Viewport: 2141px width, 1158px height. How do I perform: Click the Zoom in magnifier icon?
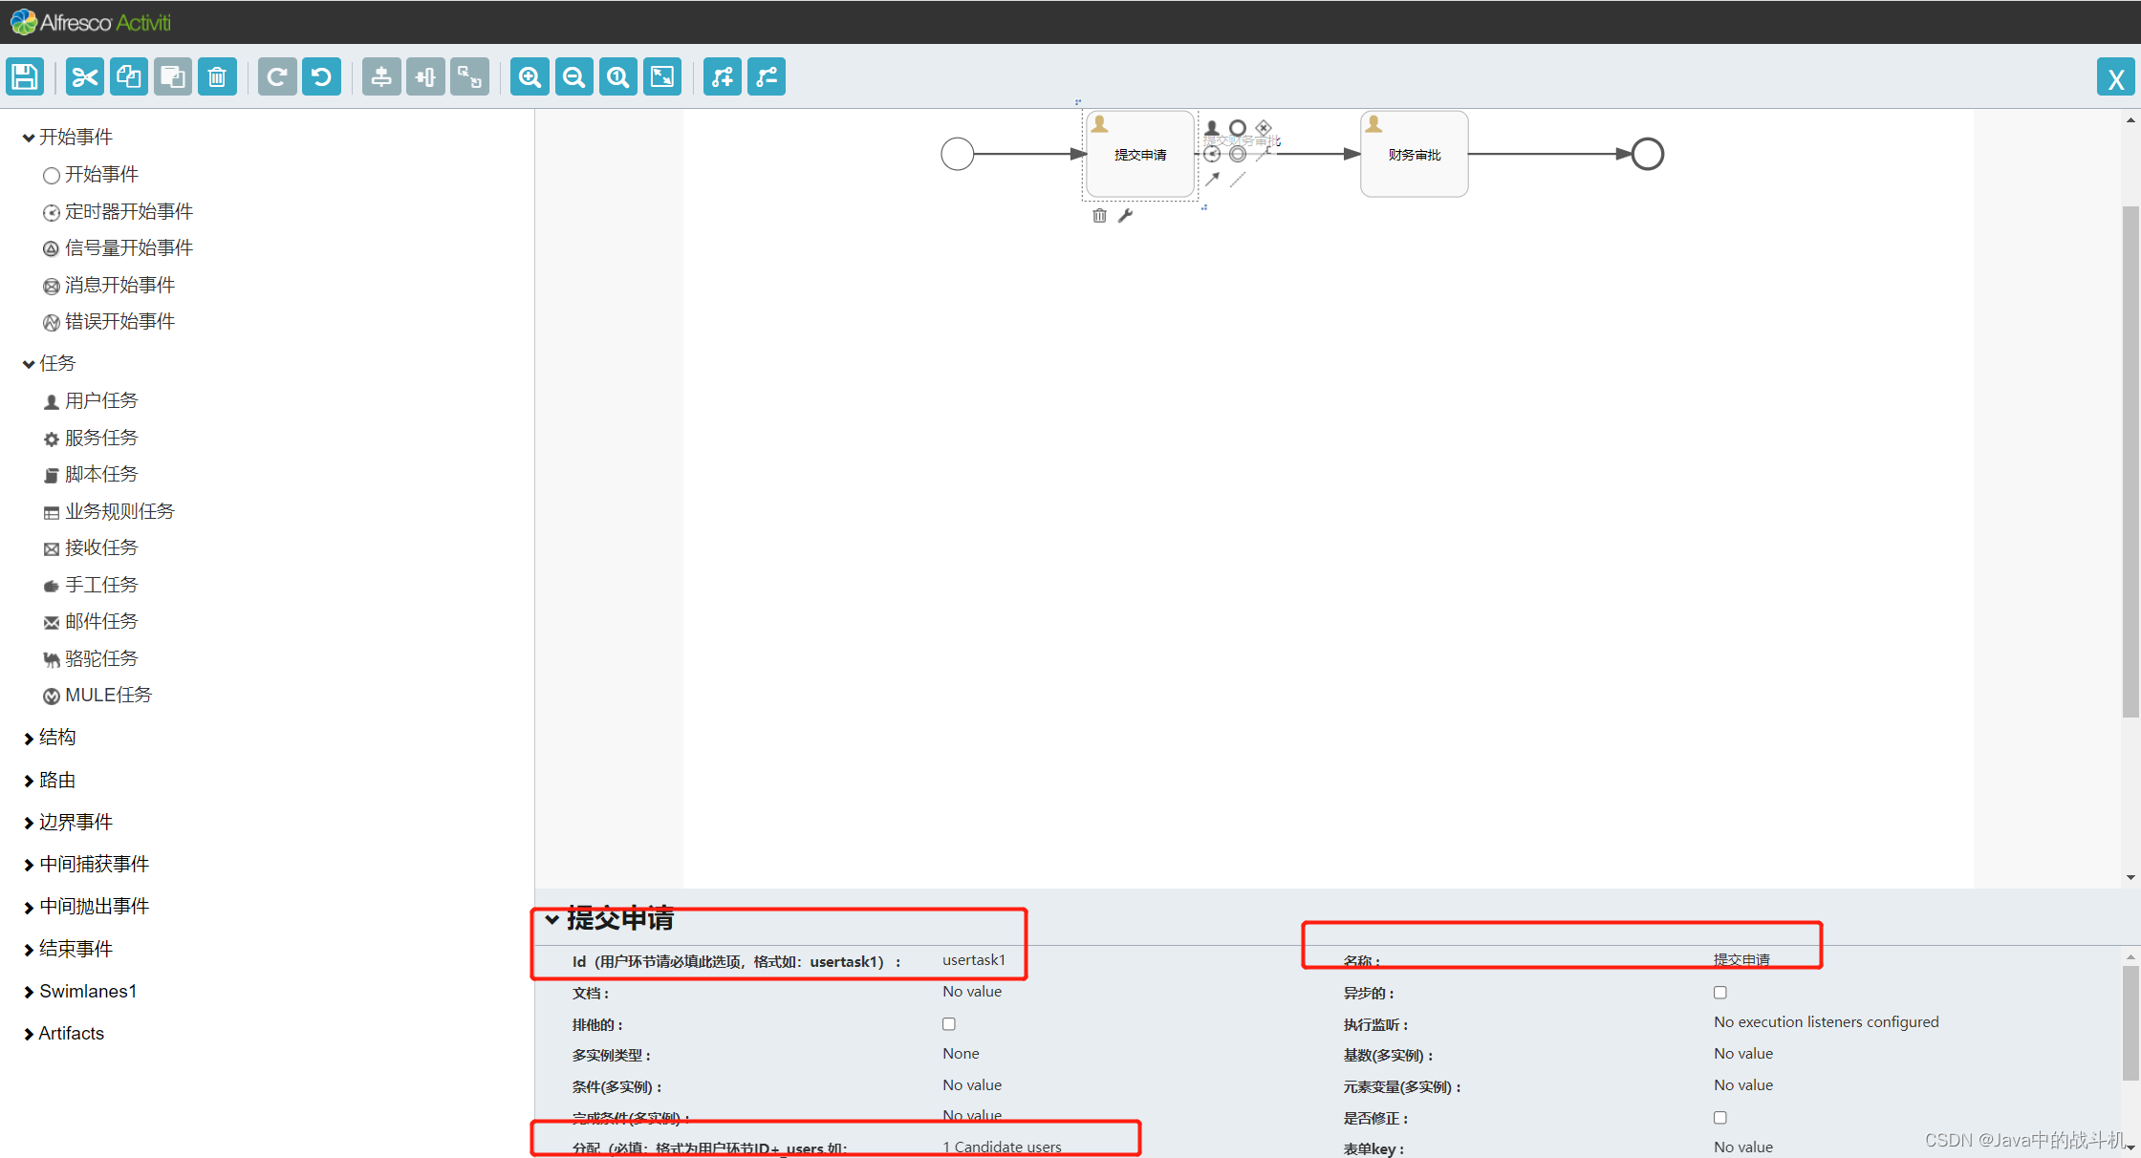(530, 76)
